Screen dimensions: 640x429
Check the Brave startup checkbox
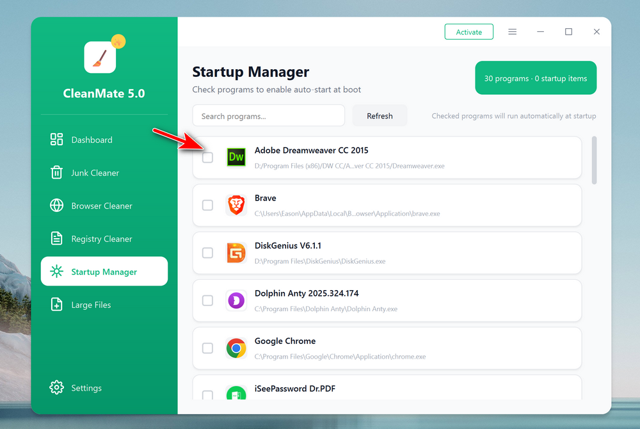pos(207,205)
